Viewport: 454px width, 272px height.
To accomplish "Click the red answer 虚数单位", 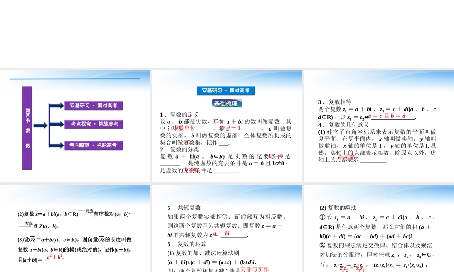I will pyautogui.click(x=185, y=128).
